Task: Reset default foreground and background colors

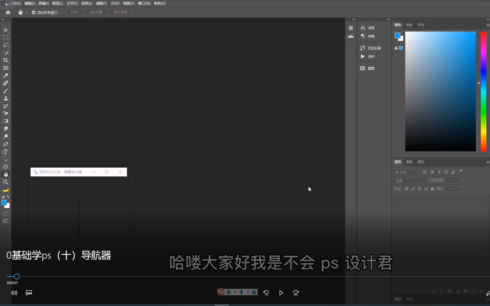Action: point(3,197)
